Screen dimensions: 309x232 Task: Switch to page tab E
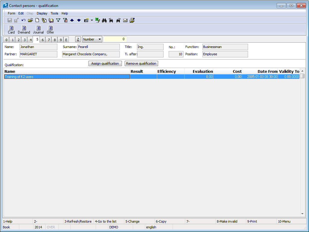pos(66,40)
